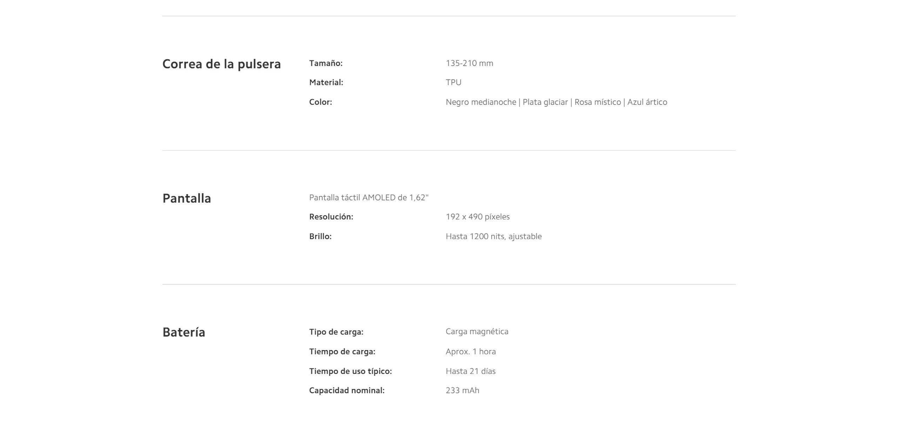Click the "Batería" section heading
This screenshot has width=898, height=422.
[184, 332]
